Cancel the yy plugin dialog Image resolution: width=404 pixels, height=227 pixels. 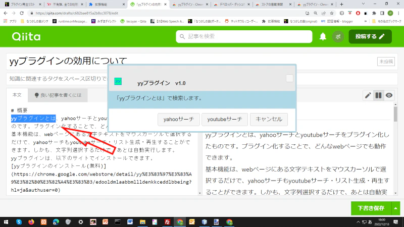coord(269,119)
